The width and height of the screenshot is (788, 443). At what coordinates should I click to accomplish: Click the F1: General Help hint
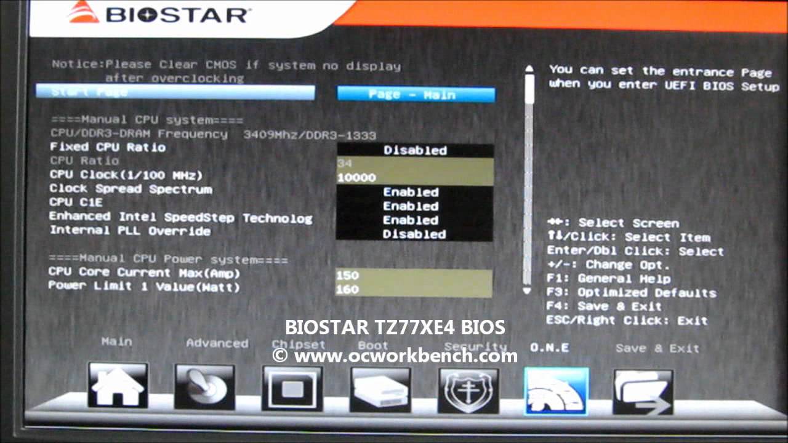[609, 279]
